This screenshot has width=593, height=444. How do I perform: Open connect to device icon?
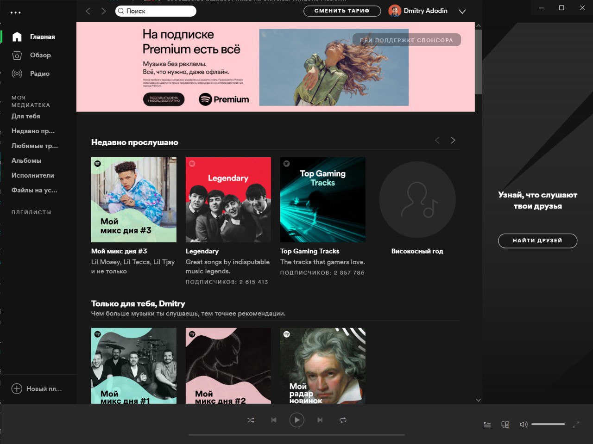[x=505, y=424]
